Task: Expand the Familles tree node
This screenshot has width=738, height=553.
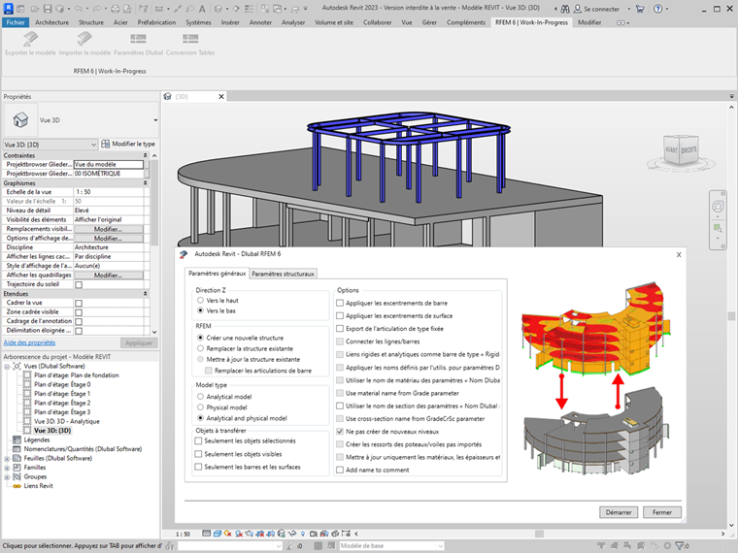Action: pos(7,468)
